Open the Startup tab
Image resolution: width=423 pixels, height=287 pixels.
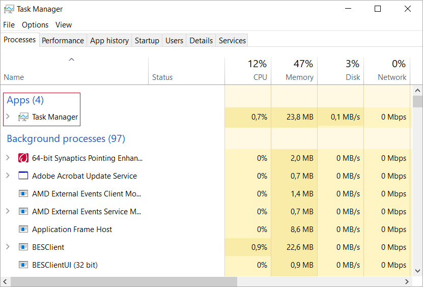[x=147, y=41]
